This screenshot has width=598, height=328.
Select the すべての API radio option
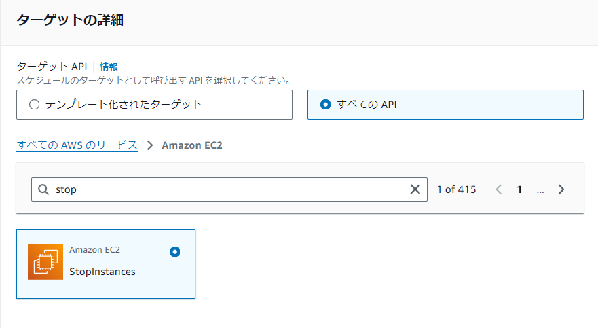click(x=445, y=105)
